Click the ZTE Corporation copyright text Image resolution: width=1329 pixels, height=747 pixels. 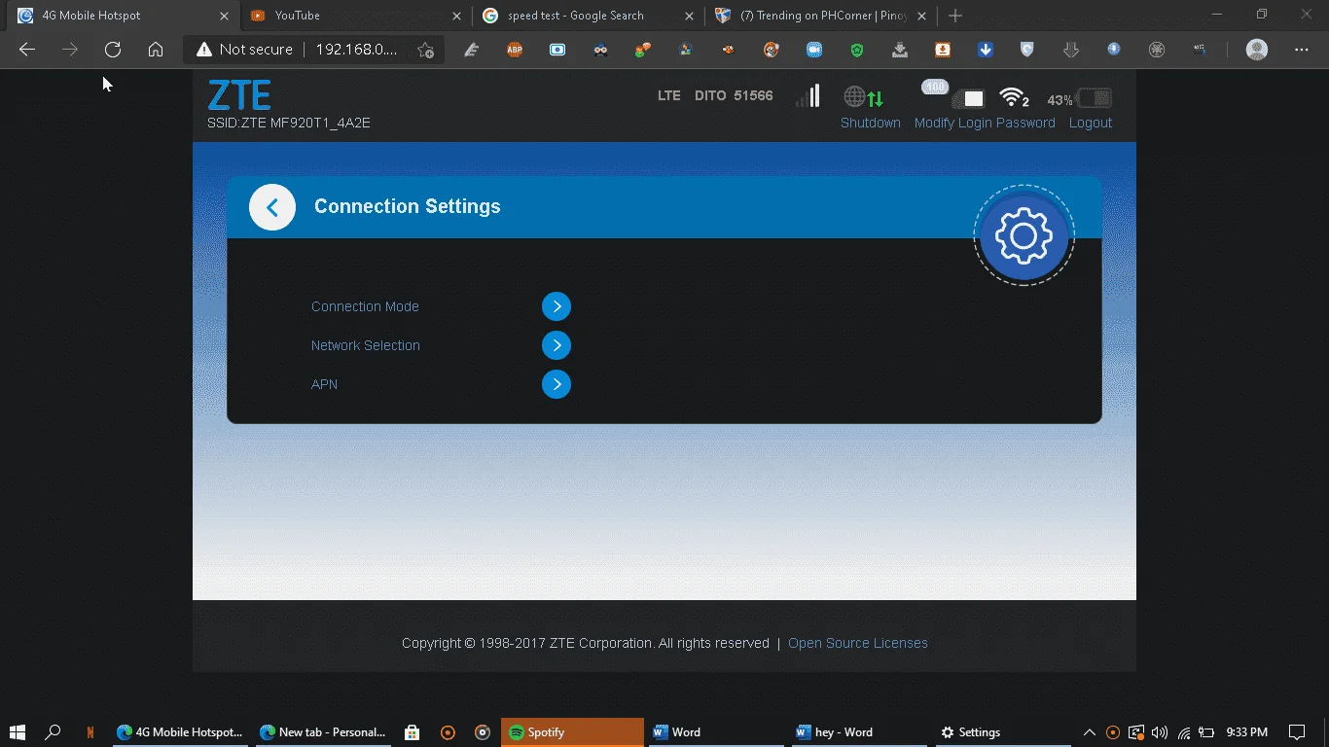(586, 643)
